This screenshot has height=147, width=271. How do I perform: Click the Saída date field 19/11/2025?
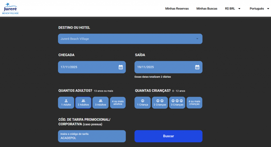[164, 67]
